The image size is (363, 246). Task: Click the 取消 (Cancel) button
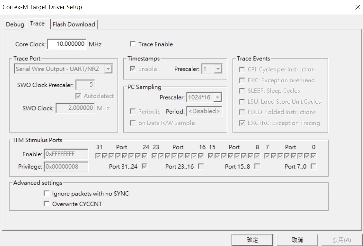click(297, 240)
